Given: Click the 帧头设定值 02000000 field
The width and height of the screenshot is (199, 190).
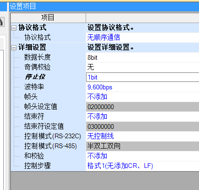Looking at the screenshot, I should click(x=143, y=107).
